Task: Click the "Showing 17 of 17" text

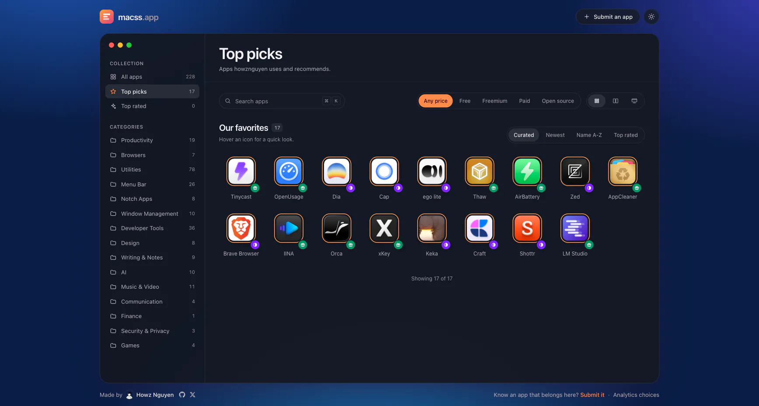Action: [x=432, y=279]
